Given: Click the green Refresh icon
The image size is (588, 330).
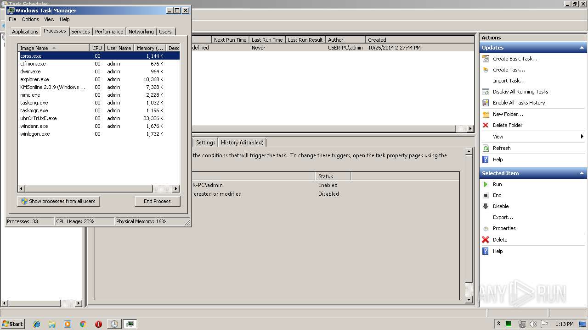Looking at the screenshot, I should (486, 148).
